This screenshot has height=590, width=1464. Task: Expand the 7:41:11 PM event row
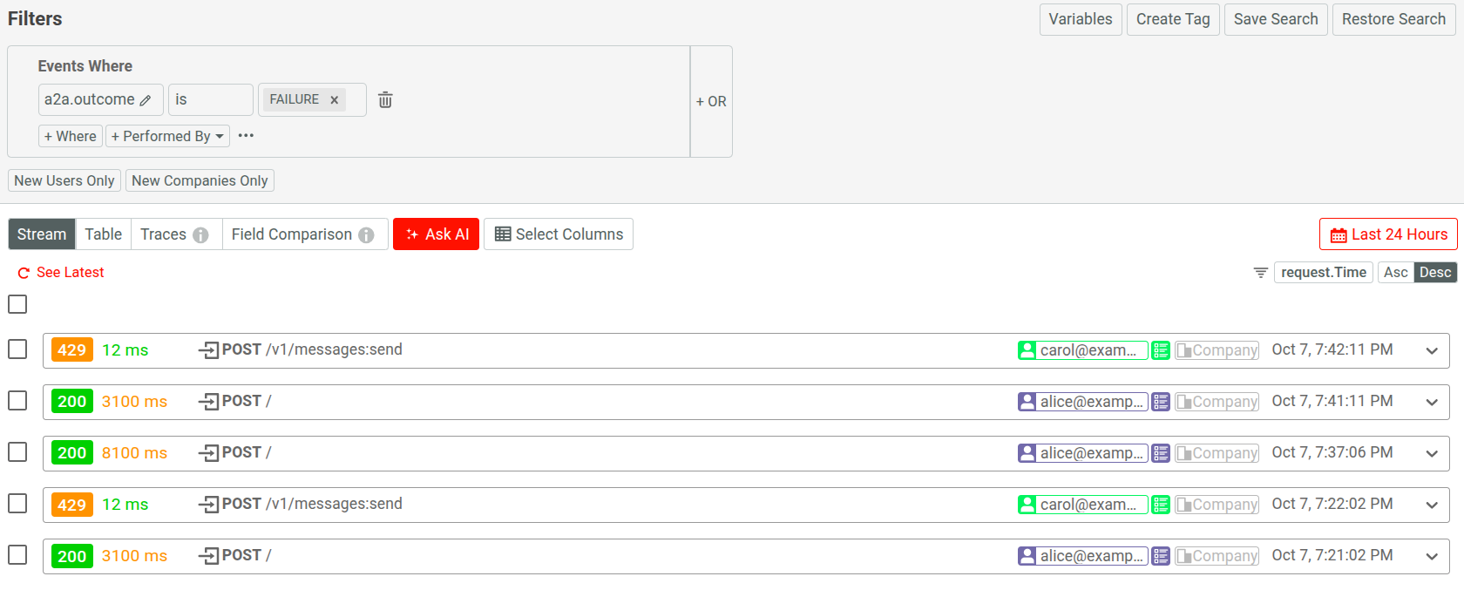pos(1432,403)
